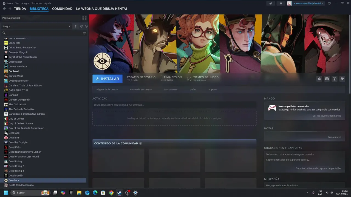Open Epic Games Launcher from taskbar
Viewport: 351px width, 197px height.
point(71,193)
